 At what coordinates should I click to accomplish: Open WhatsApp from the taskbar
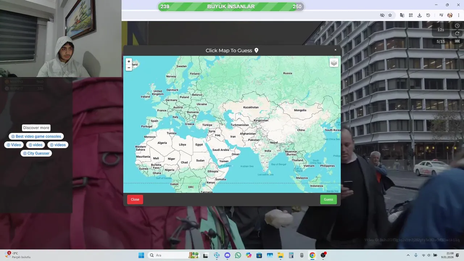tap(238, 255)
